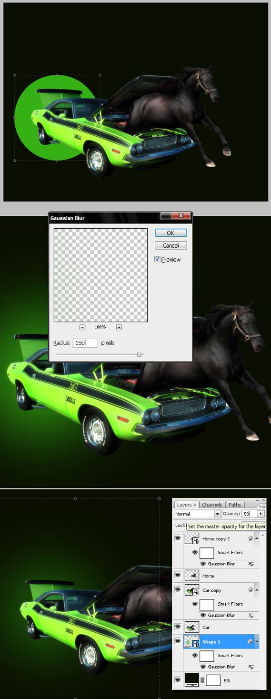Click the blur Radius input field

click(x=85, y=343)
